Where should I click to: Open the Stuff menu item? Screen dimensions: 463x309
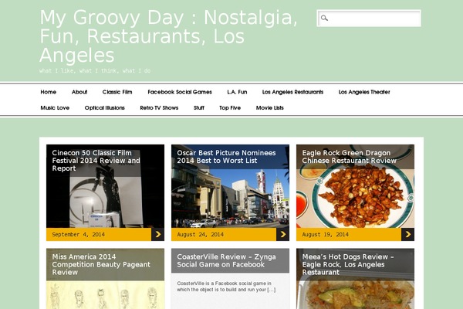(199, 107)
